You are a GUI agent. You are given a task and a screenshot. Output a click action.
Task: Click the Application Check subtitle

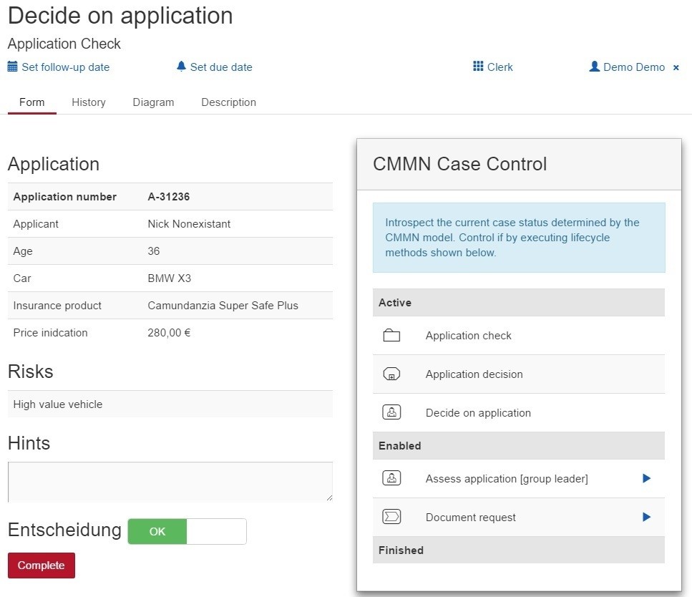point(64,44)
